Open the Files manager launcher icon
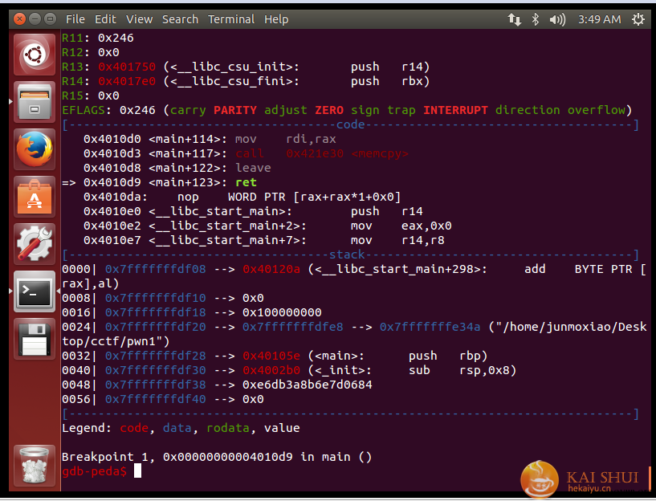Image resolution: width=656 pixels, height=501 pixels. pos(35,102)
